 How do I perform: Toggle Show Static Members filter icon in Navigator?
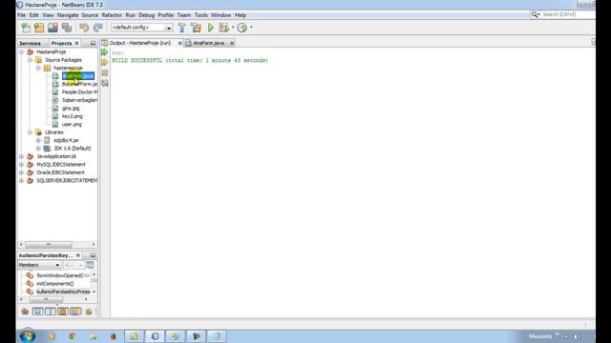(50, 312)
